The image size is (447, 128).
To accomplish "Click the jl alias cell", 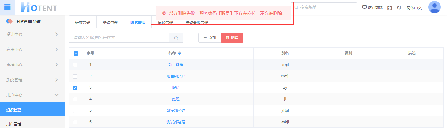I will click(285, 99).
